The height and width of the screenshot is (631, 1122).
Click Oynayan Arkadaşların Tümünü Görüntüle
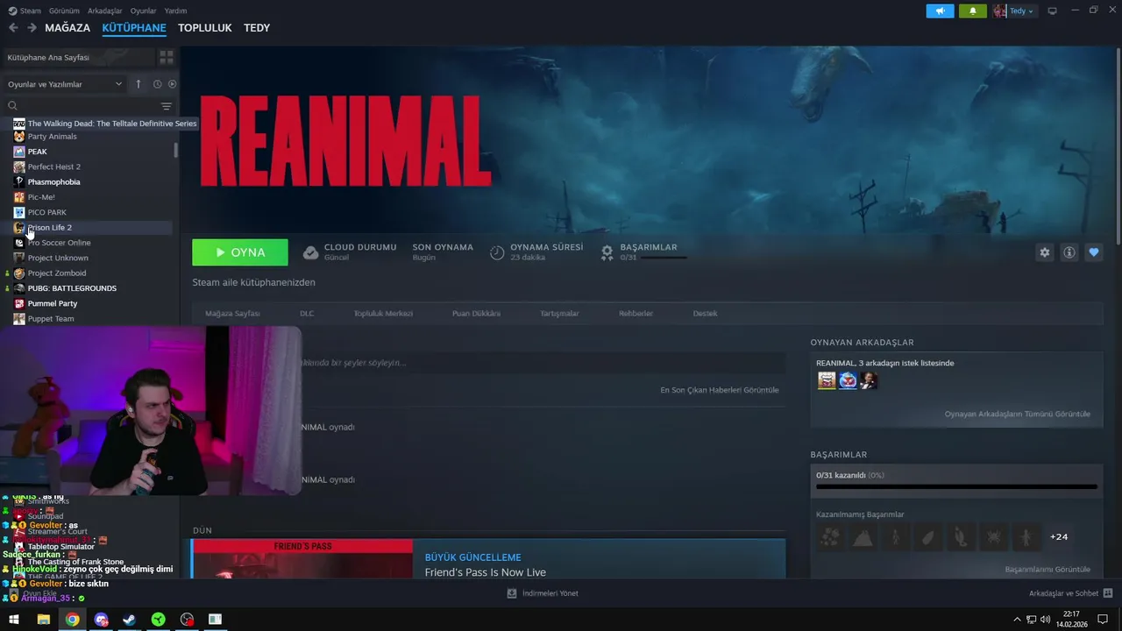pyautogui.click(x=1018, y=414)
